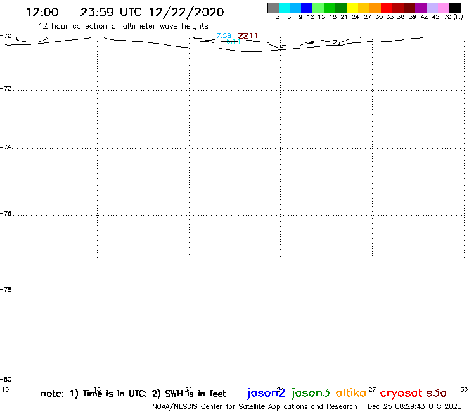Screen dimensions: 469x412
Task: Pick the dark blue swatch in the legend
Action: (307, 8)
